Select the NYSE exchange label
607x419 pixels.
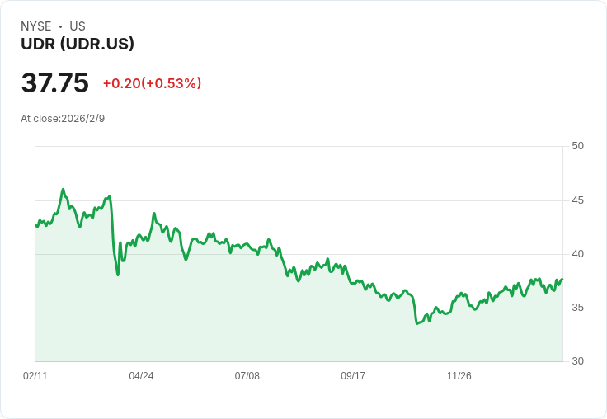click(x=36, y=26)
